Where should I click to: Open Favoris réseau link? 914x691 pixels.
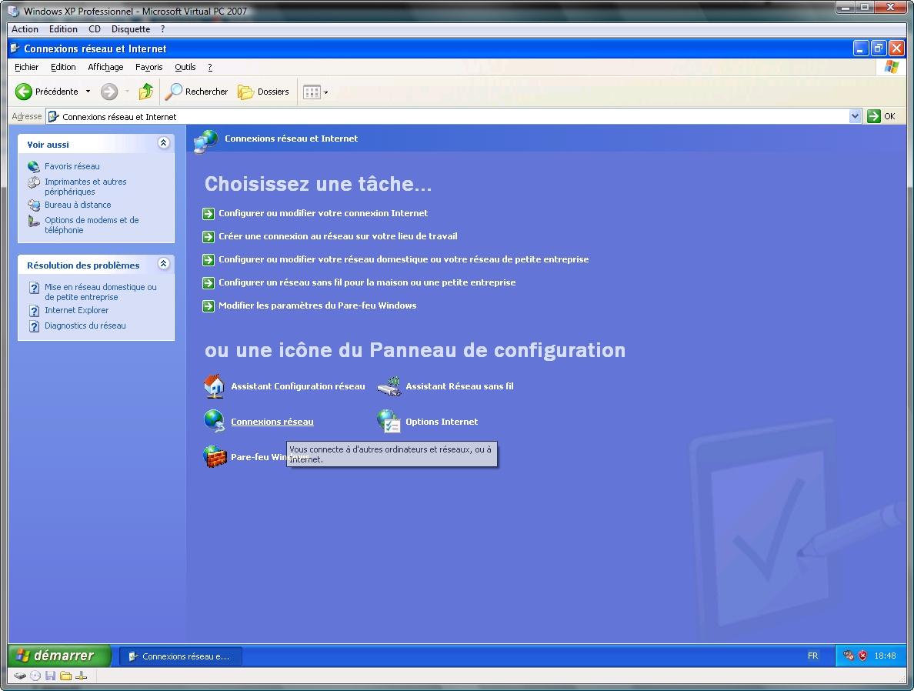(x=72, y=166)
